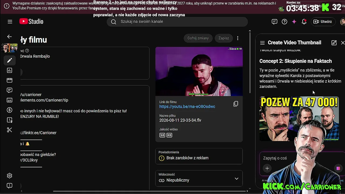Click the YouTube Studio logo
Viewport: 345px width, 194px height.
(x=31, y=22)
